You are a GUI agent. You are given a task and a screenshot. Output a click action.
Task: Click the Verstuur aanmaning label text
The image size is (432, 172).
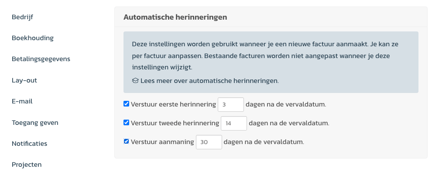click(162, 142)
